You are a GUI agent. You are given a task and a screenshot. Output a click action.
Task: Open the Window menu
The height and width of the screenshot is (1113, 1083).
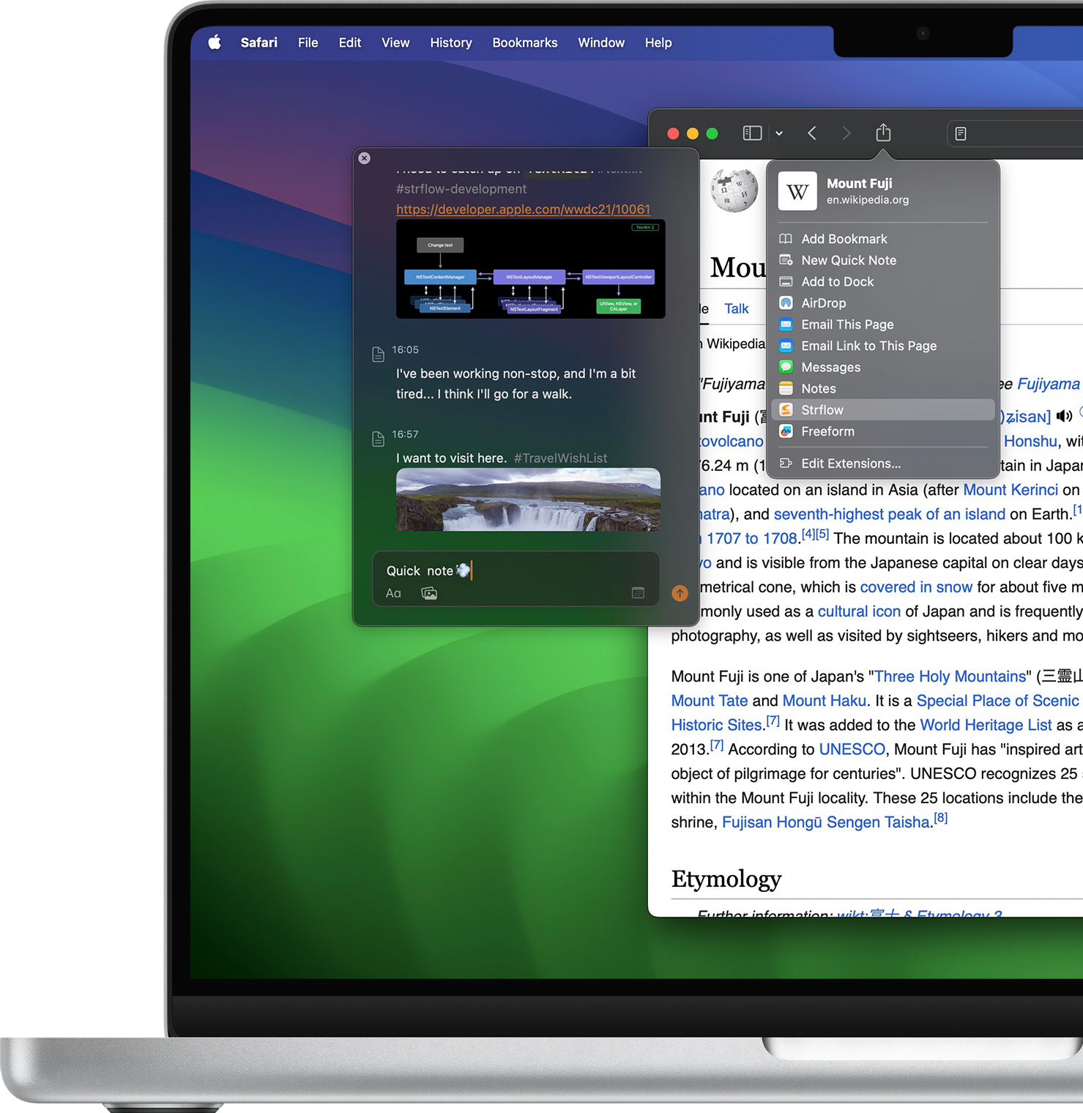click(x=601, y=42)
